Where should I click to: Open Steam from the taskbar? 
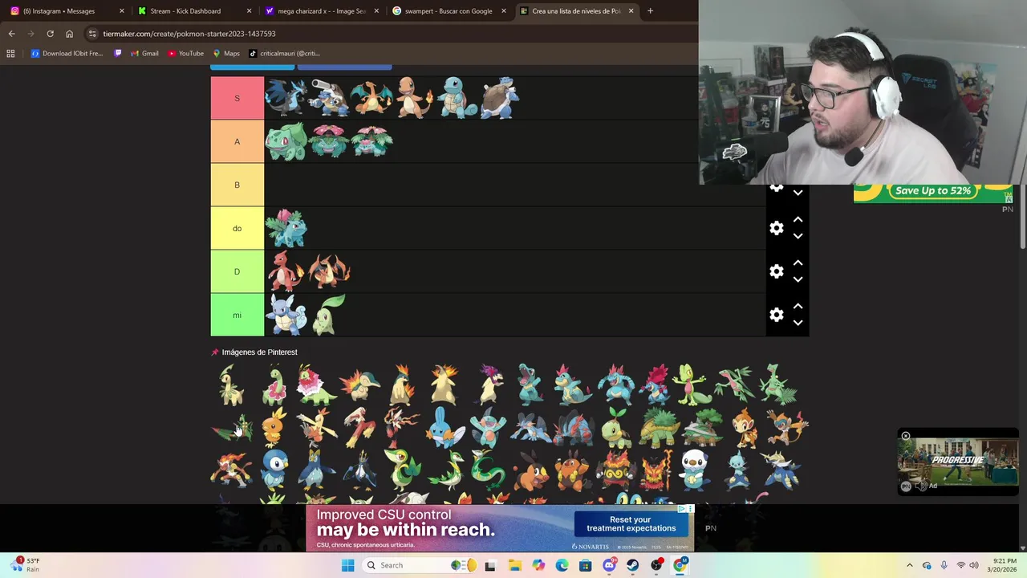coord(633,565)
